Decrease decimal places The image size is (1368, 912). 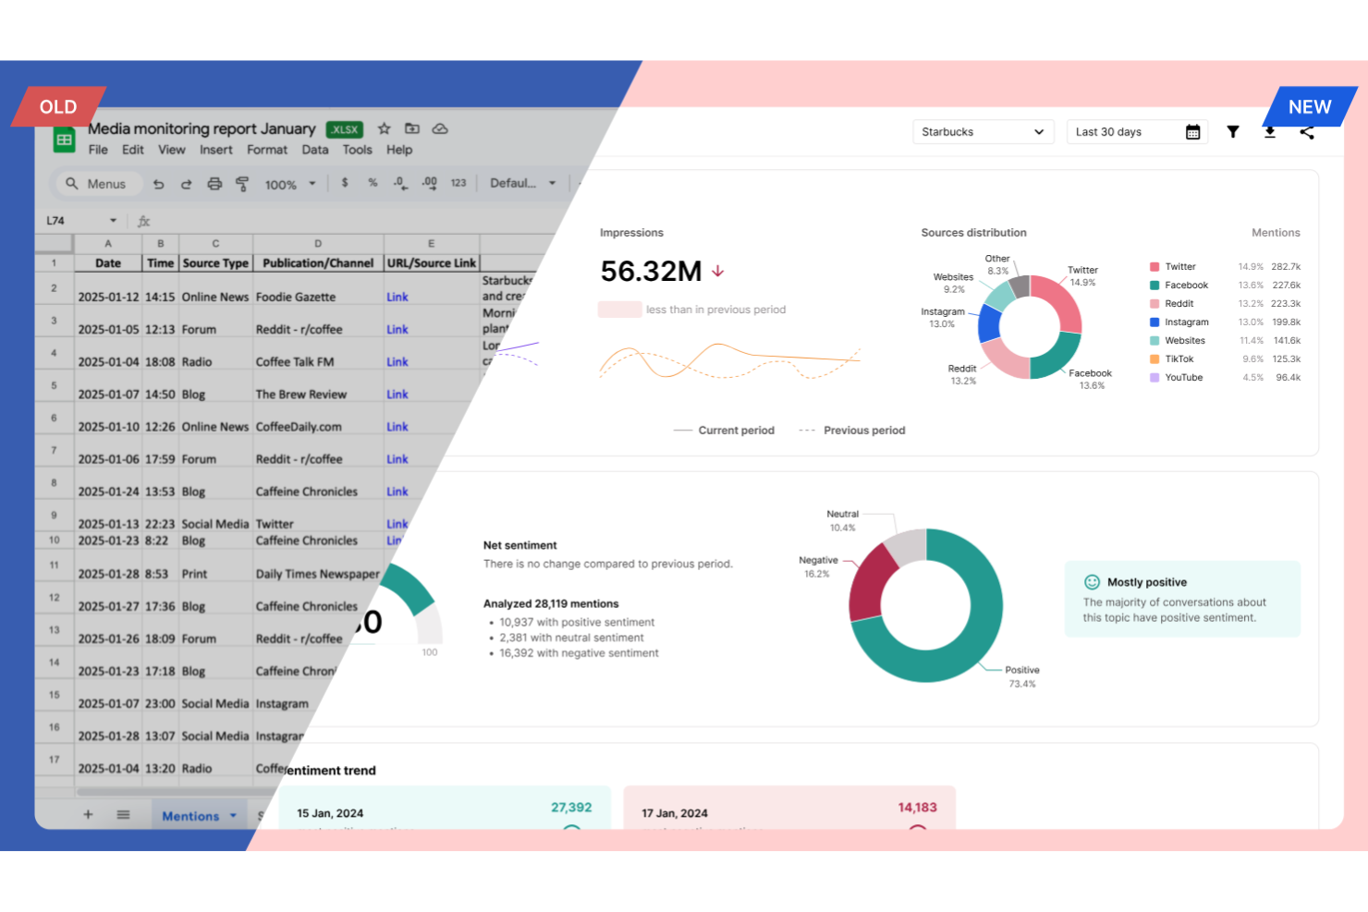pyautogui.click(x=400, y=183)
